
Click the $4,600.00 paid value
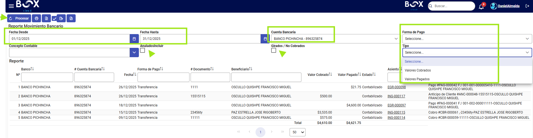pos(354,105)
